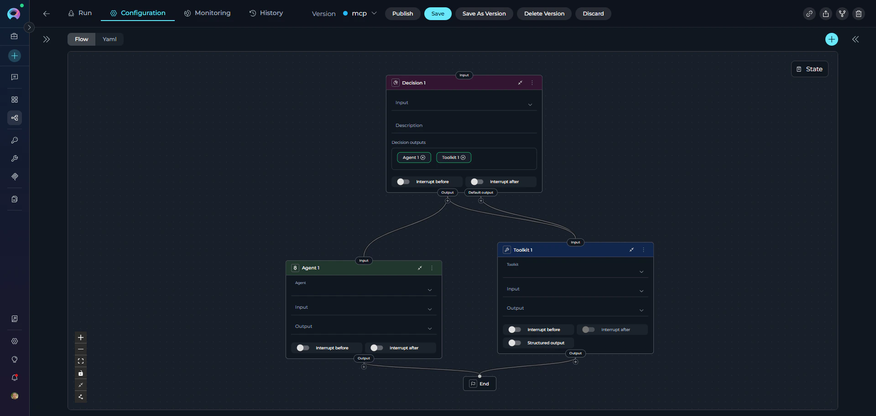Click the lock icon in canvas controls

click(81, 373)
